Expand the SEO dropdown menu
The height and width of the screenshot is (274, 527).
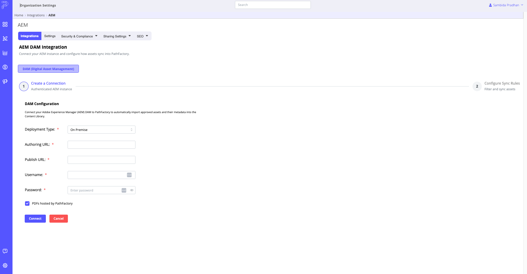click(142, 36)
